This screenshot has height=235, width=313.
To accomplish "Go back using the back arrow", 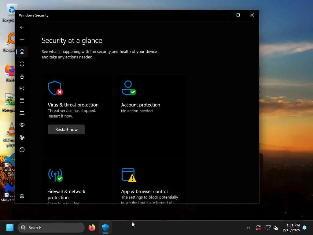I will click(22, 27).
